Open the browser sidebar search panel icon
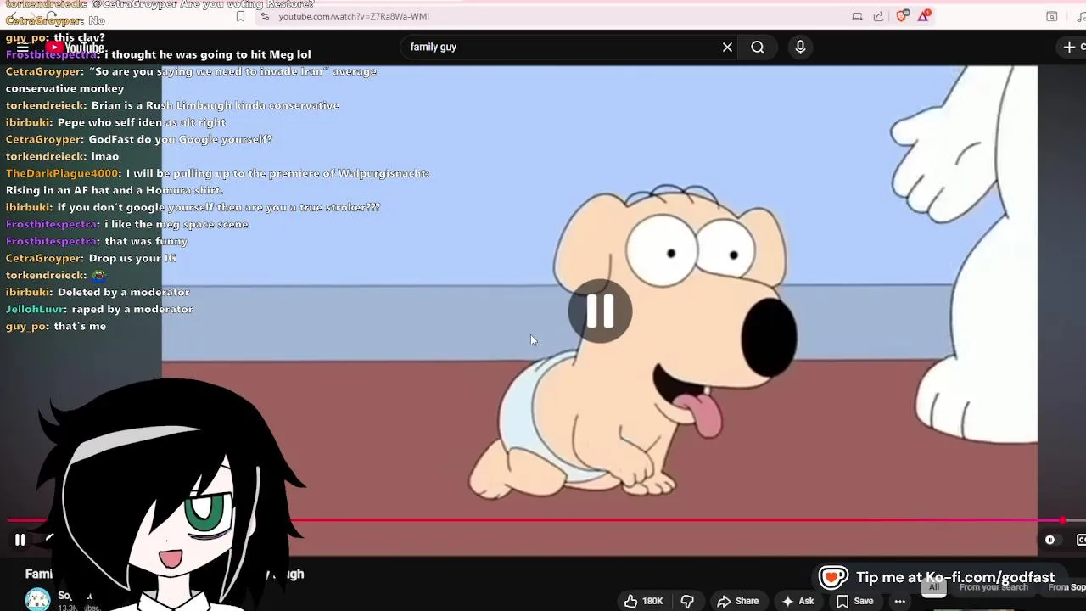 click(x=1051, y=16)
